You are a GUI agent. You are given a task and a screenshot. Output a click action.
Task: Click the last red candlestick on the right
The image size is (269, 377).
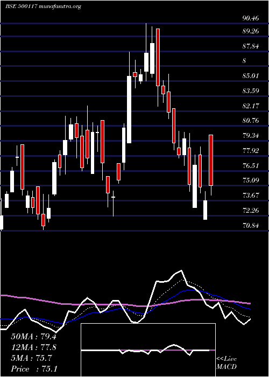pos(211,160)
